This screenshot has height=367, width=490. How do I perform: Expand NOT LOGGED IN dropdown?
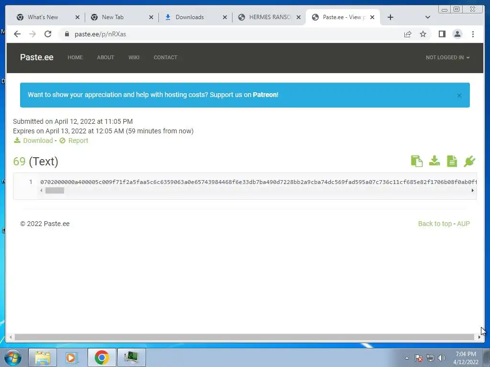click(447, 57)
